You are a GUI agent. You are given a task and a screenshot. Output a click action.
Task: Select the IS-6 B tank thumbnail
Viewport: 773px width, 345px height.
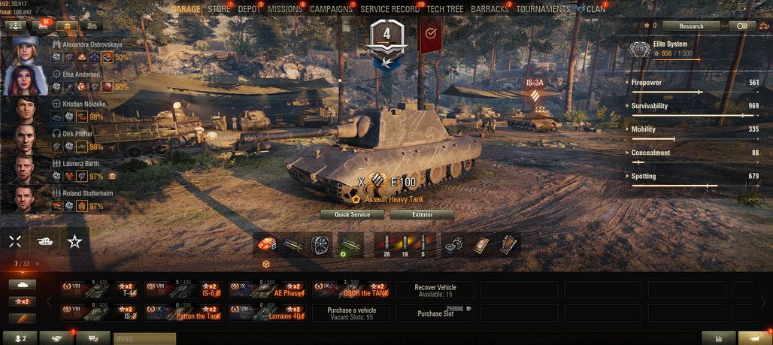(x=183, y=290)
